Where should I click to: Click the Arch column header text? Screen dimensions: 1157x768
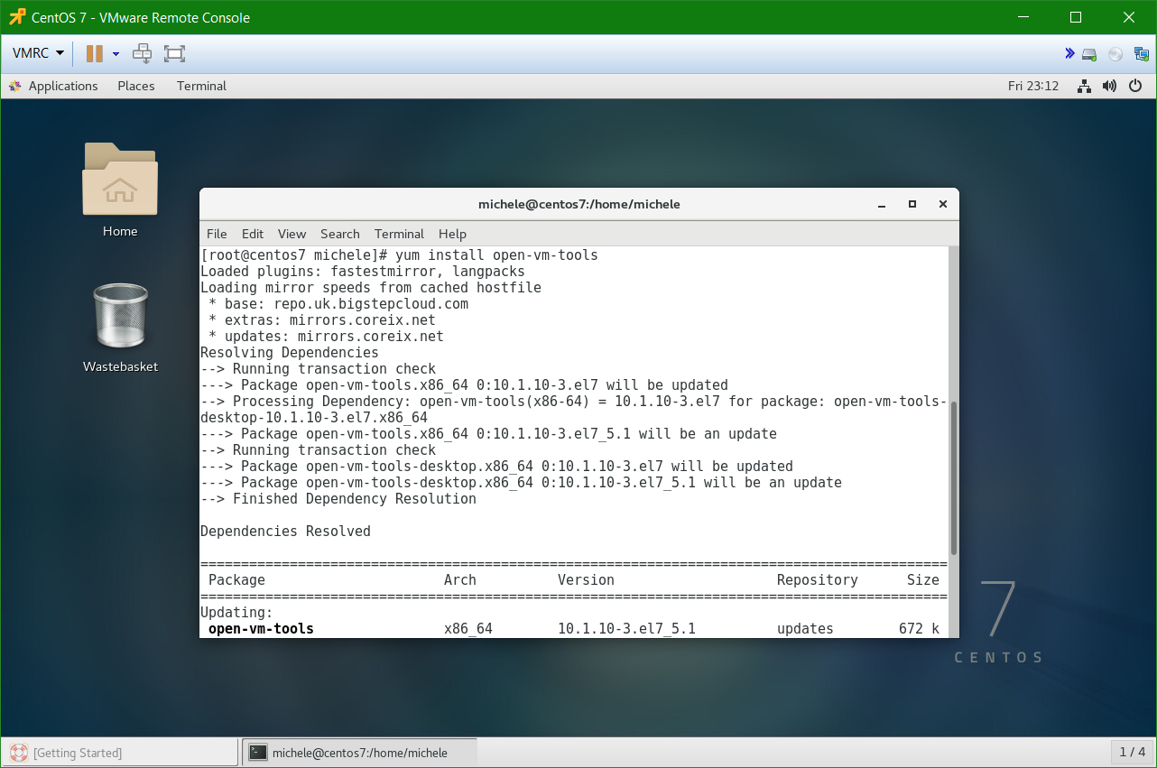(460, 580)
